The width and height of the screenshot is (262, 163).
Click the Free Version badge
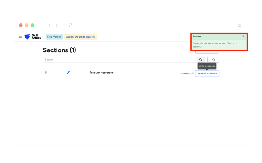click(x=54, y=37)
